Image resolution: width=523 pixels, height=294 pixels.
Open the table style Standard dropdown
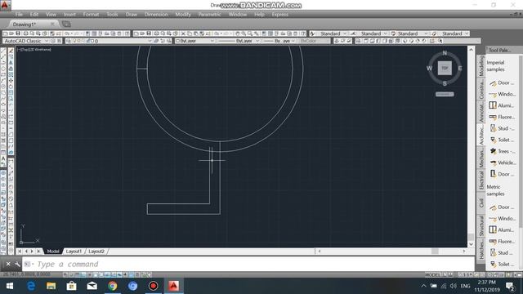(412, 33)
